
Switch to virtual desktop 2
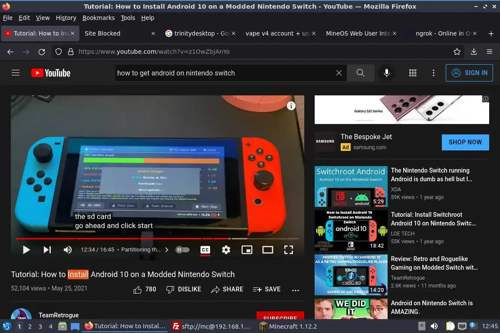(30, 326)
